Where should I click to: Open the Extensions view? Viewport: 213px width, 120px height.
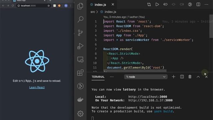[x=80, y=73]
